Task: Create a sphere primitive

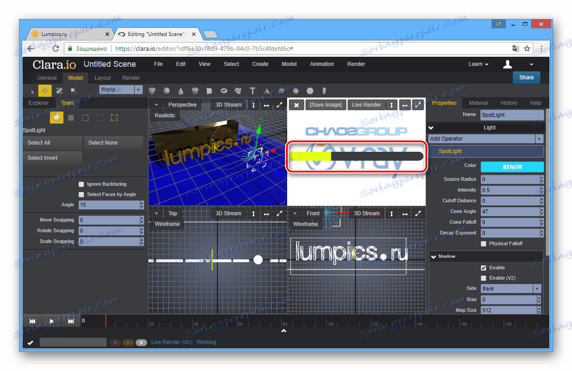Action: point(166,91)
